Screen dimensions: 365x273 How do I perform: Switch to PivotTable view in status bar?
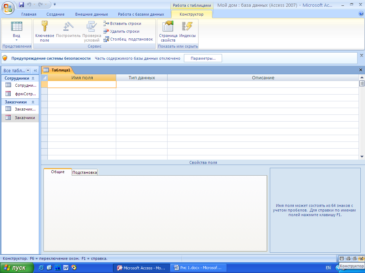tap(348, 258)
